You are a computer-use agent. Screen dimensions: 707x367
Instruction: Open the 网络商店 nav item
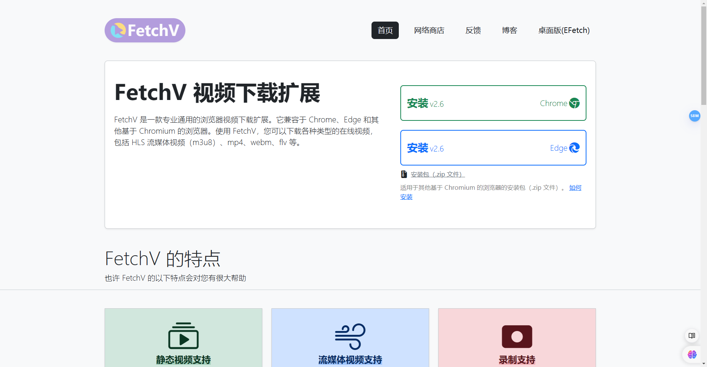pyautogui.click(x=429, y=30)
